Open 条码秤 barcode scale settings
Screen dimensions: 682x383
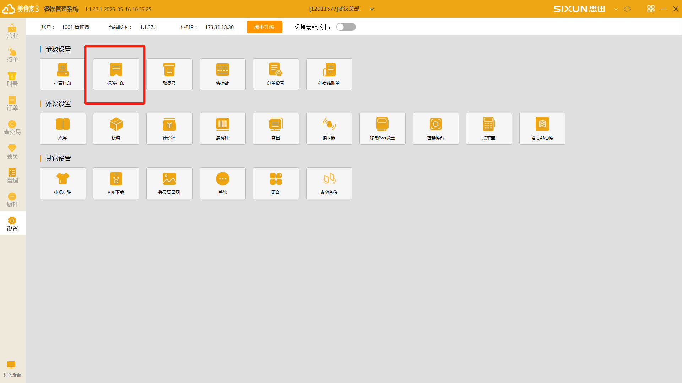(222, 129)
